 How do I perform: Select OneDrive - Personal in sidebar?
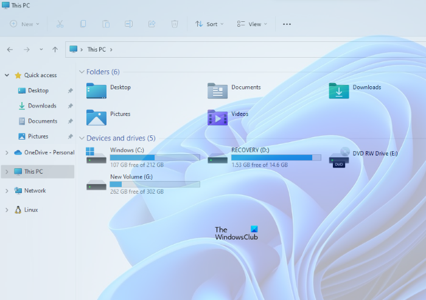(x=49, y=152)
